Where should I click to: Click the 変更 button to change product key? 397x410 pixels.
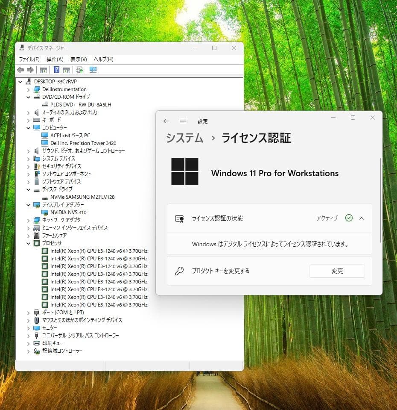tap(337, 271)
